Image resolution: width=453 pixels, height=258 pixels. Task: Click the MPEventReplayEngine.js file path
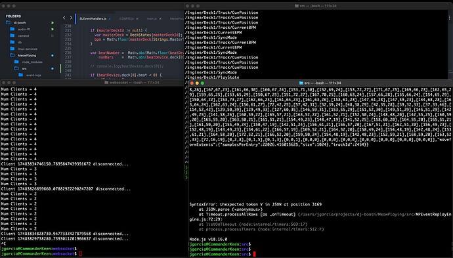tap(320, 217)
